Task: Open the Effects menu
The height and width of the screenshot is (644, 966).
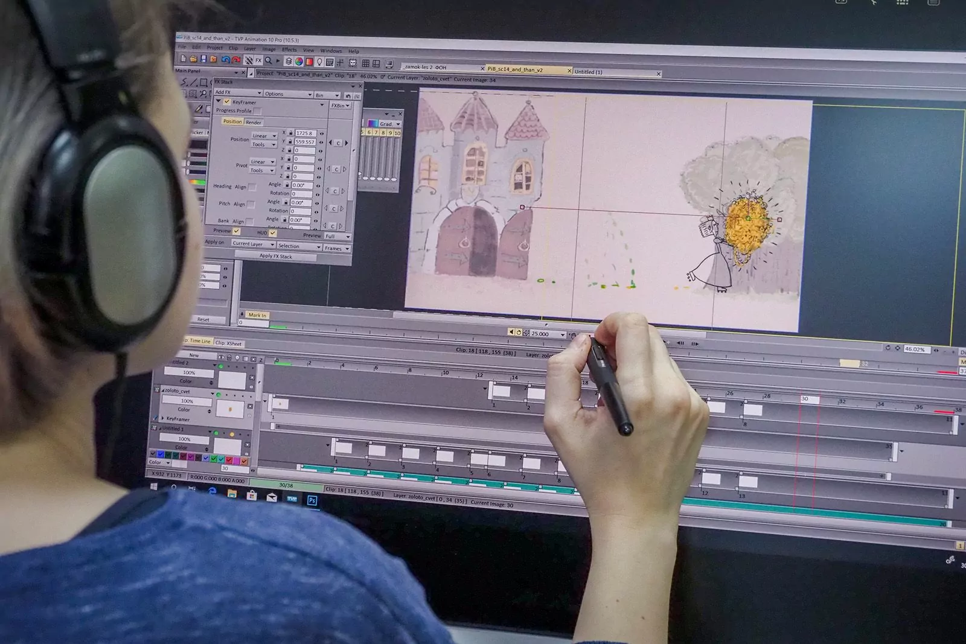Action: coord(289,49)
